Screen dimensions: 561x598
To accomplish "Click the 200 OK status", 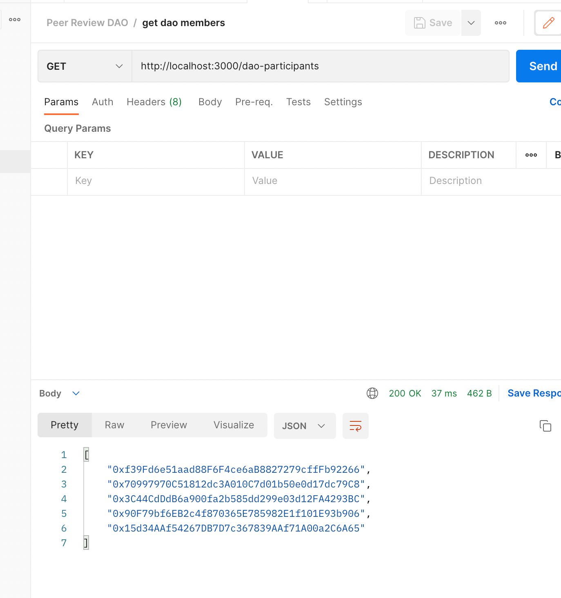I will [x=405, y=393].
